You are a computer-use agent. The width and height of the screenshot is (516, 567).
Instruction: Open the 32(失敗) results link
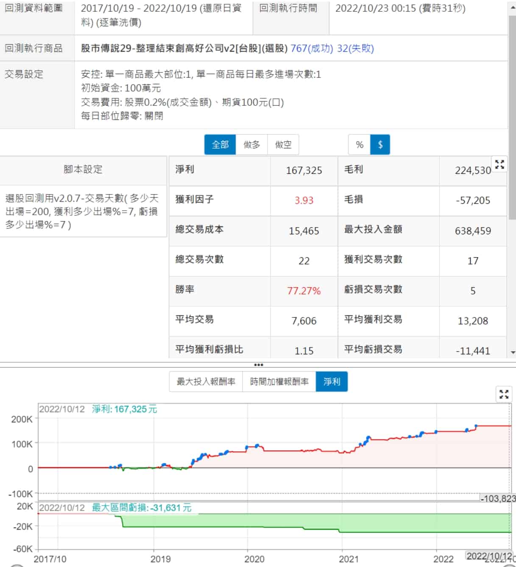coord(355,48)
